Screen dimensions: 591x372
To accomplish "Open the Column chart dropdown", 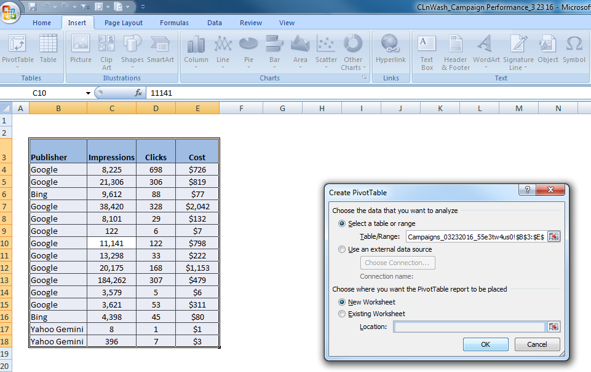I will tap(196, 52).
